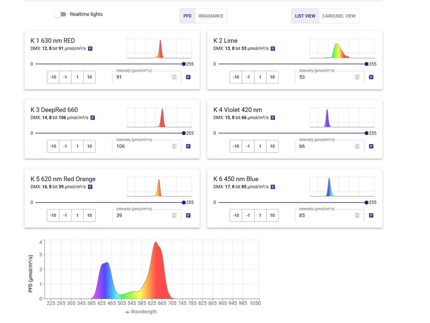Open notes icon beside K 5 DMX info
Screen dimensions: 430x323
point(90,187)
